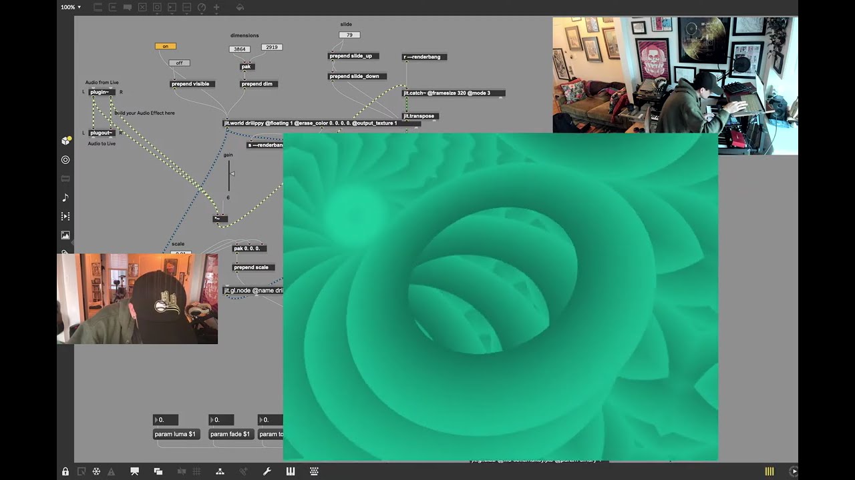Open the audio note browser sidebar icon
This screenshot has height=480, width=855.
[x=65, y=198]
